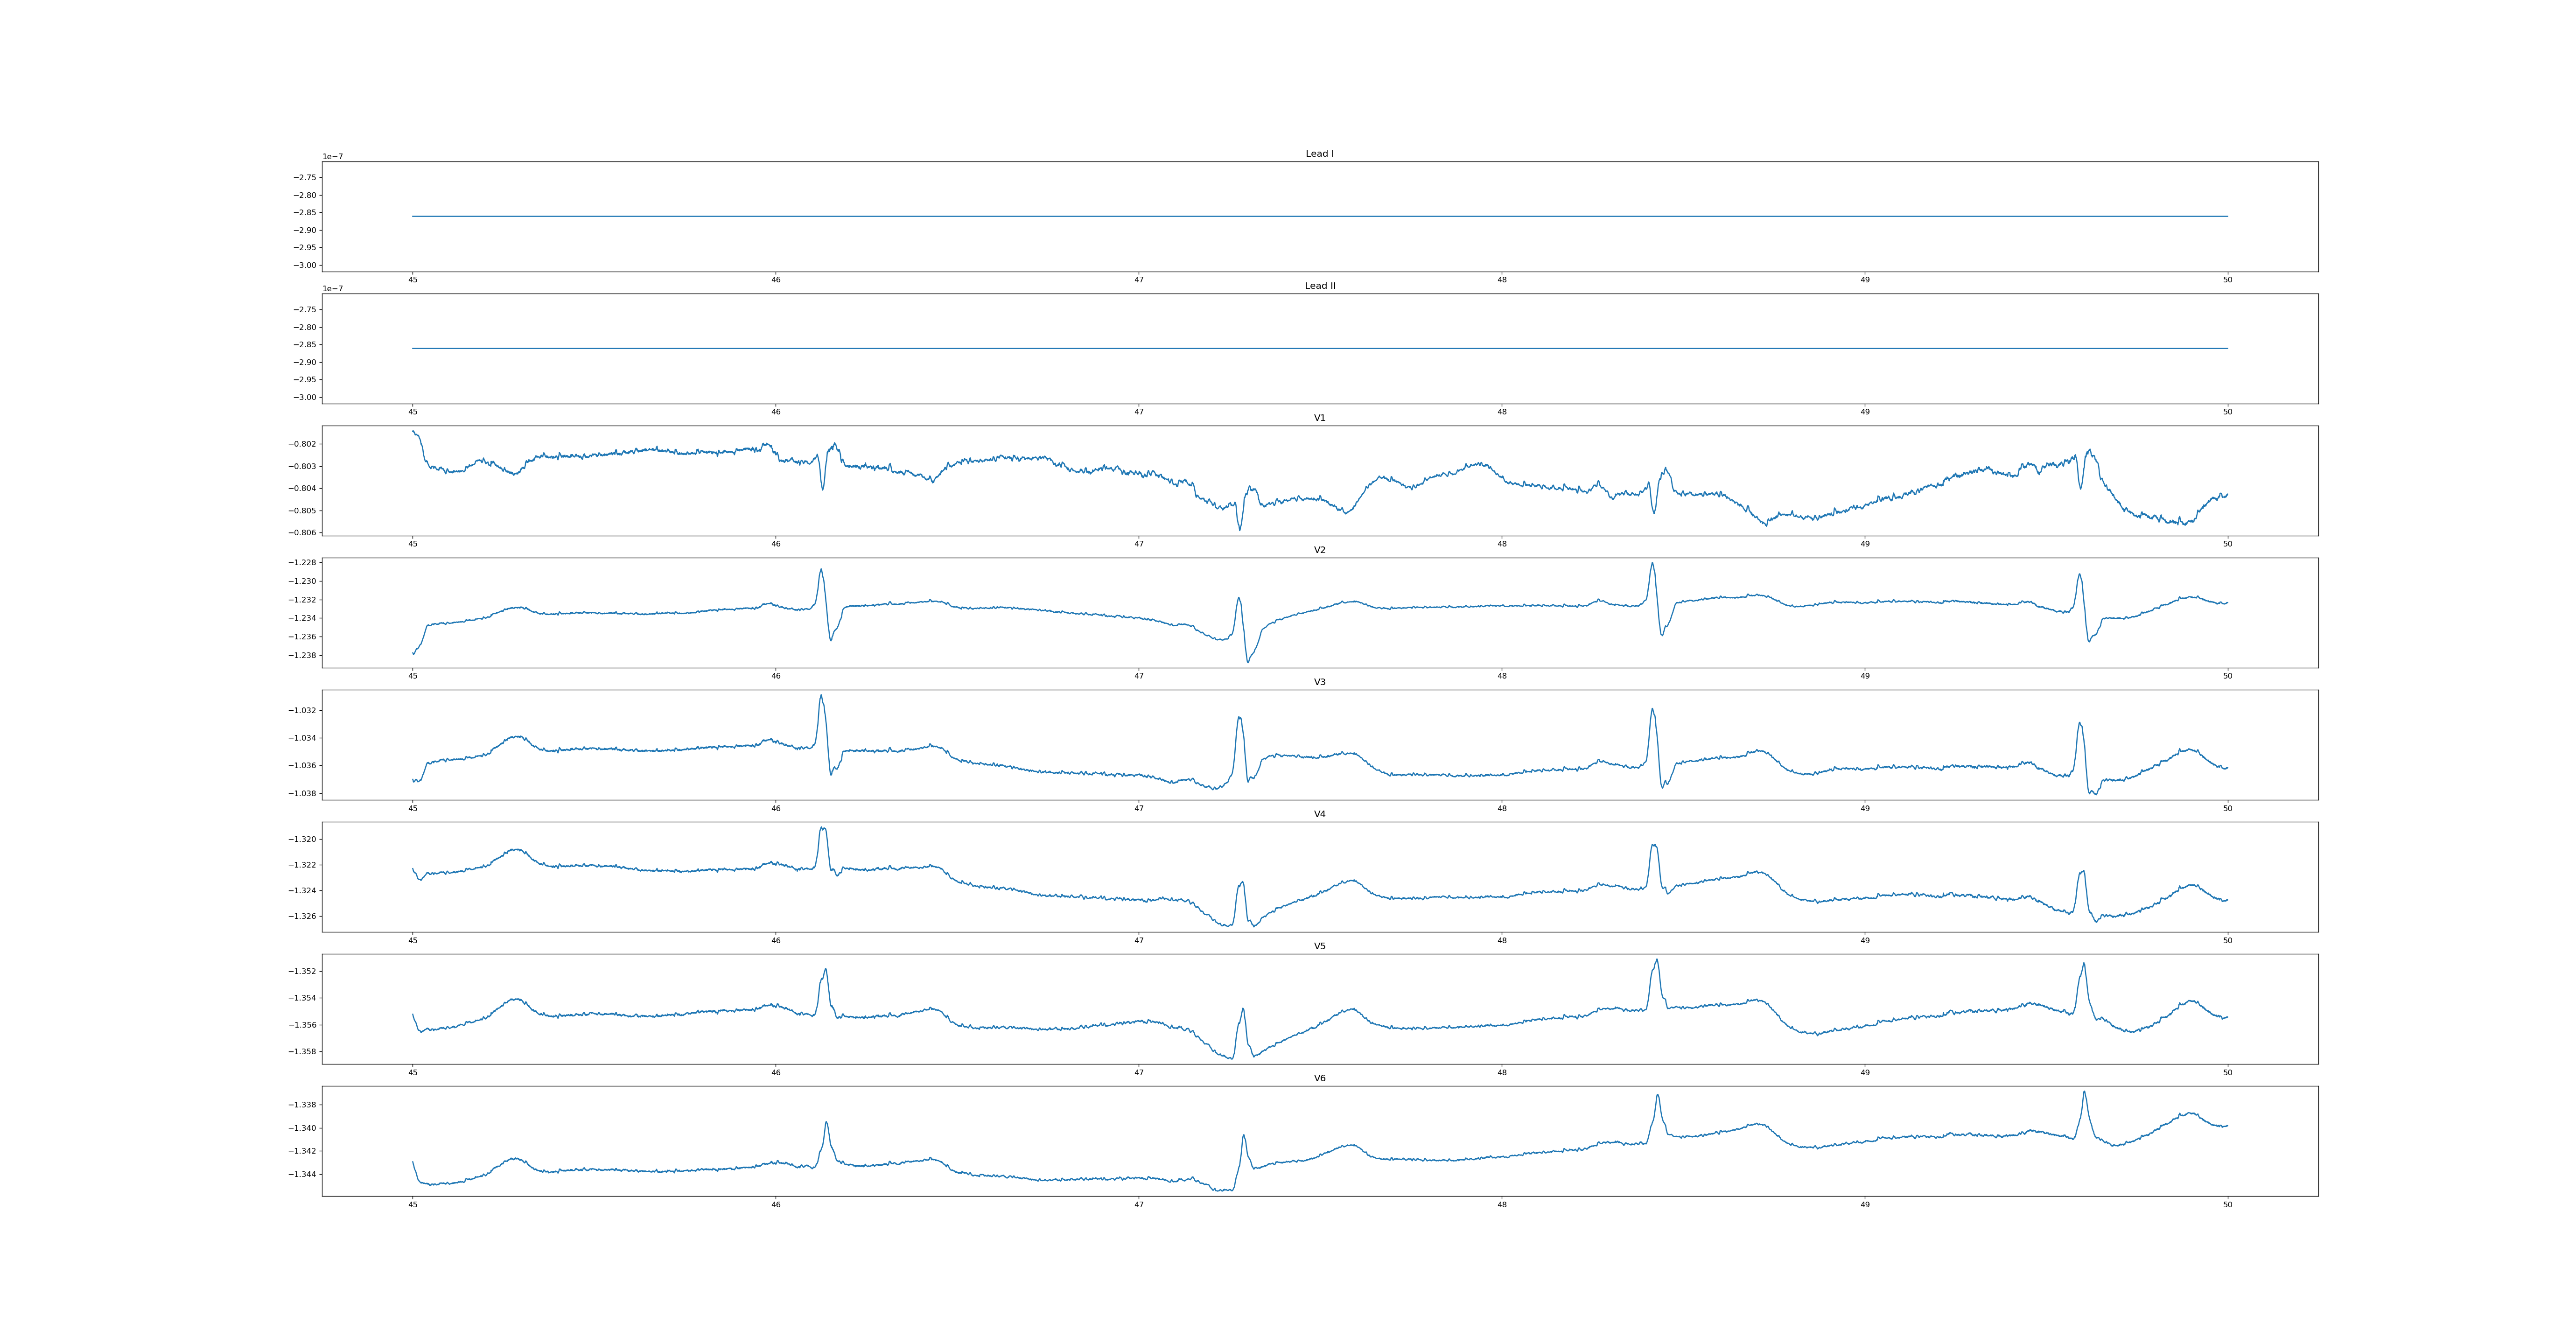Click the −0.806 y-tick on V1 axis
The height and width of the screenshot is (1344, 2576).
(x=303, y=533)
